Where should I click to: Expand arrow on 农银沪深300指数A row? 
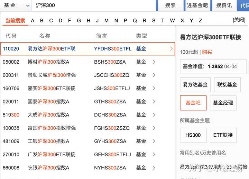(x=154, y=168)
